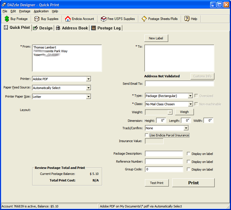Screen dimensions: 231x210
Task: Click the Customs Info button
Action: pos(202,76)
